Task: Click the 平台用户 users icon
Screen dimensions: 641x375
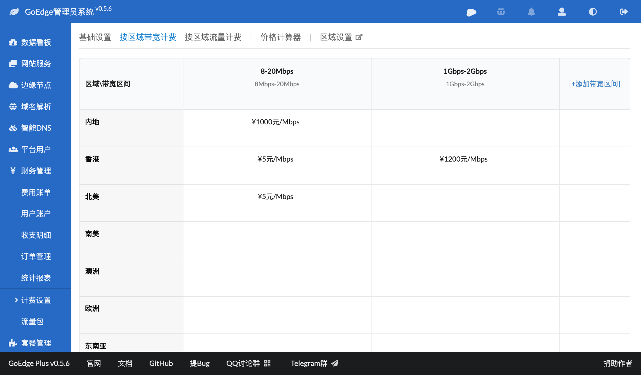Action: pyautogui.click(x=13, y=149)
